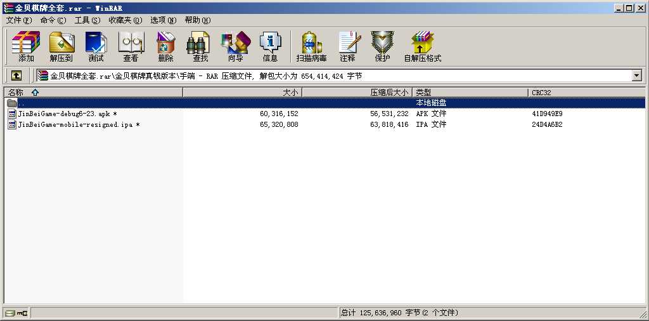Run 扫描病毒 (Virus scan) tool

tap(311, 46)
